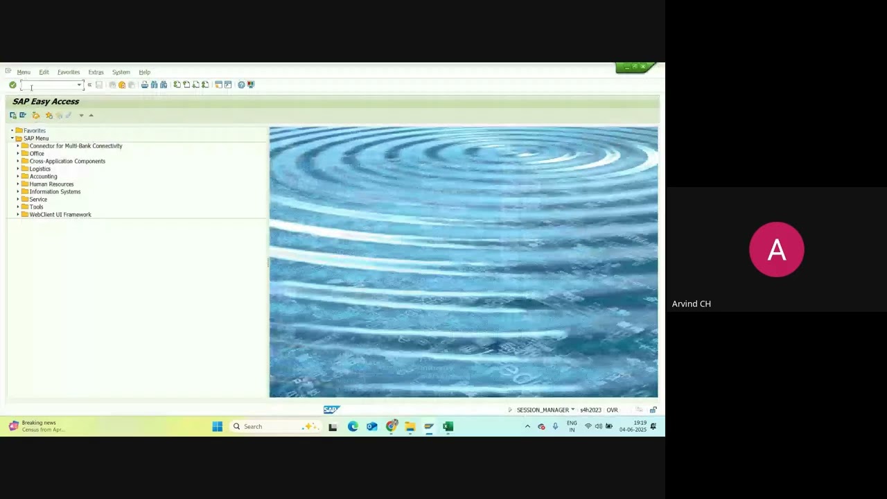Expand Connector for Multi-Bank Connectivity folder
This screenshot has height=499, width=887.
18,146
